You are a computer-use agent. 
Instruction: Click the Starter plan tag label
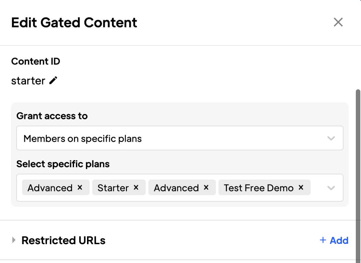click(113, 188)
